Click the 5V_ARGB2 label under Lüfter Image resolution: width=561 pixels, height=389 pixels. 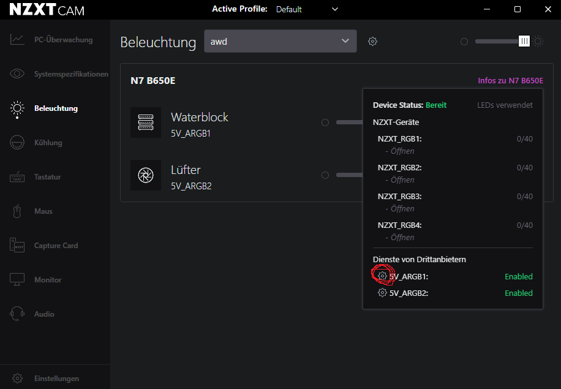click(191, 186)
